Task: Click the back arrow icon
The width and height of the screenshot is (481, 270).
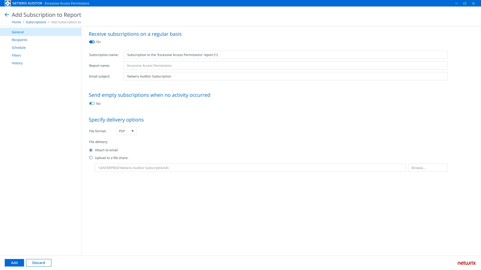Action: click(7, 15)
